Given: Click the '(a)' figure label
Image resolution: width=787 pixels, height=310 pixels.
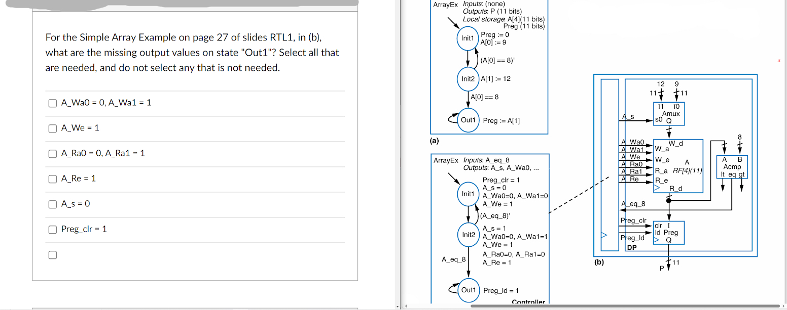Looking at the screenshot, I should pyautogui.click(x=435, y=141).
